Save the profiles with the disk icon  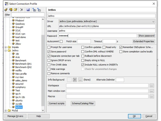coord(28,10)
